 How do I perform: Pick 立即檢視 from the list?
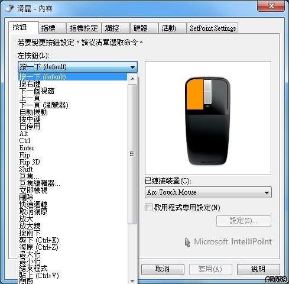tap(73, 191)
